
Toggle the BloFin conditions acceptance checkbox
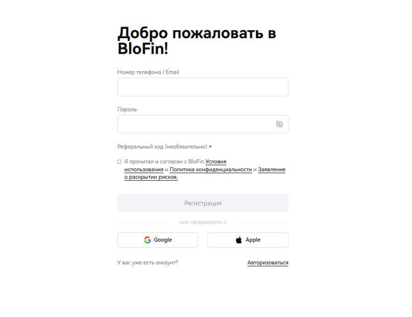119,162
